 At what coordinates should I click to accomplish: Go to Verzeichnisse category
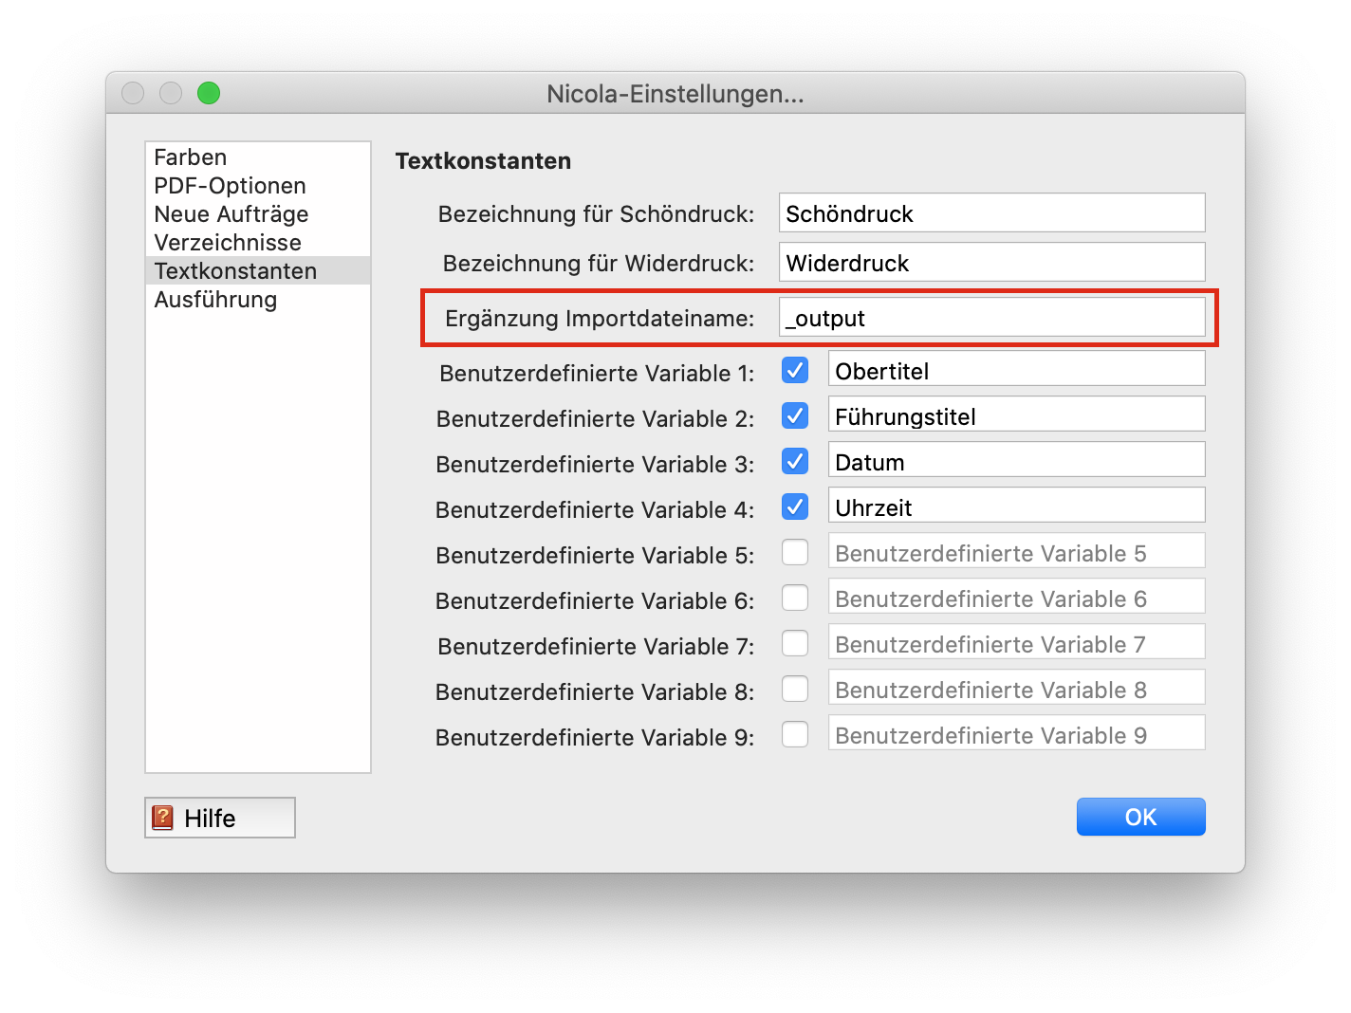257,242
